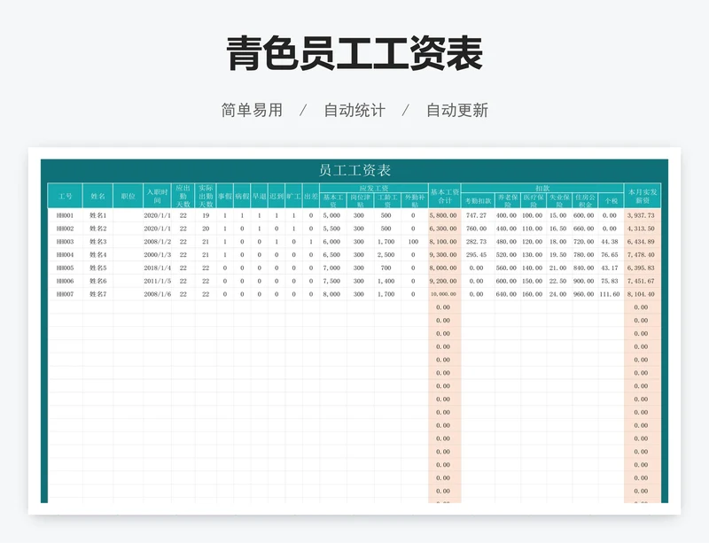Click net pay cell 6,434.89
The width and height of the screenshot is (709, 543).
point(641,242)
